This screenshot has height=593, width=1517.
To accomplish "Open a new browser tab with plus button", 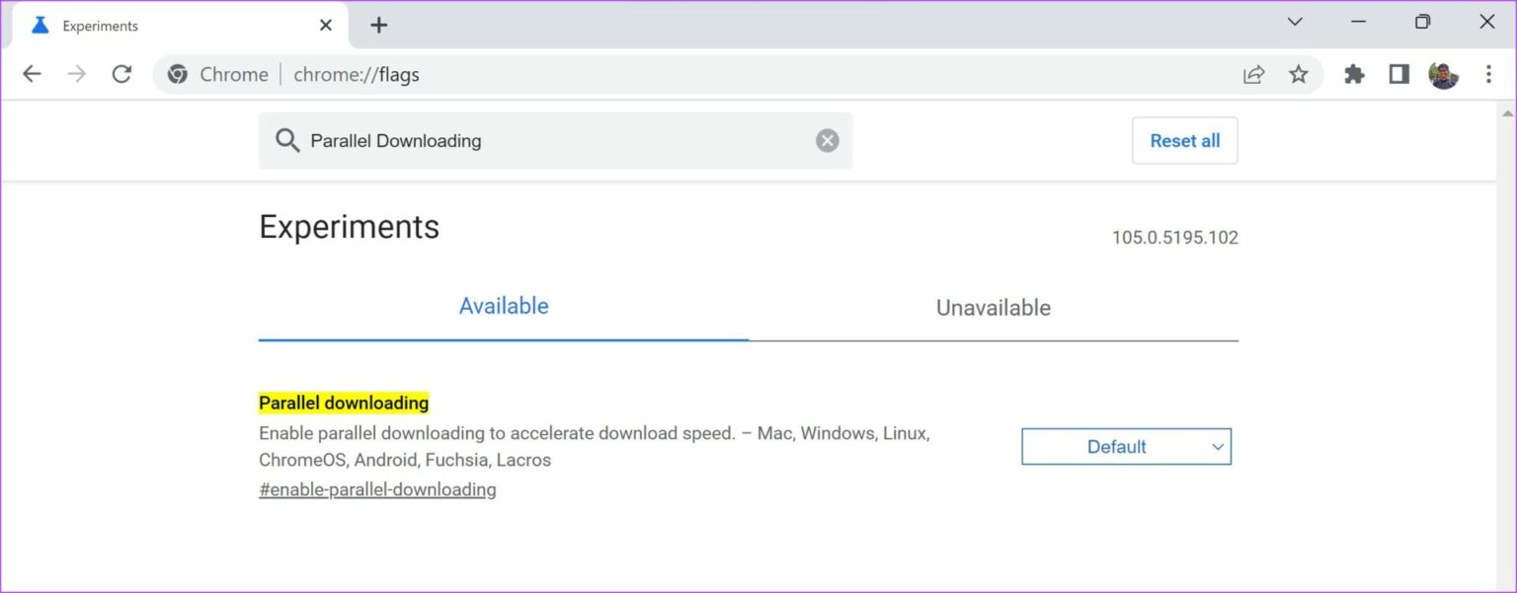I will 378,24.
